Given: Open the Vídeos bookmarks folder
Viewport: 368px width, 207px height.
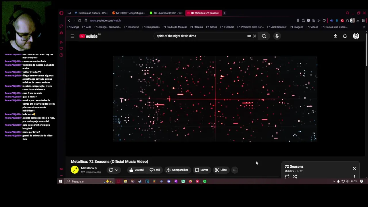Looking at the screenshot, I should click(312, 27).
